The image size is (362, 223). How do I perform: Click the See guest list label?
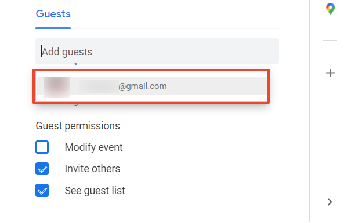tap(95, 191)
